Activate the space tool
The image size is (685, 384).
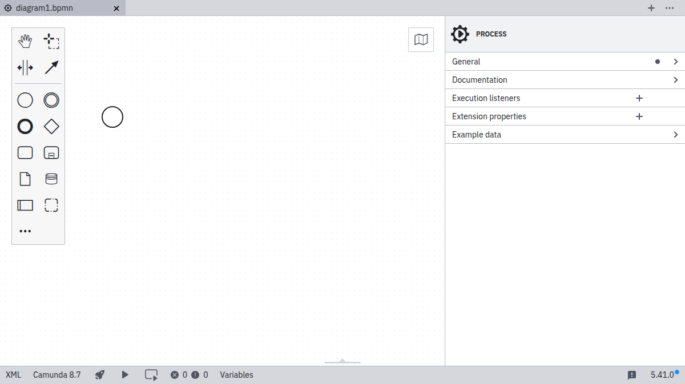coord(25,67)
